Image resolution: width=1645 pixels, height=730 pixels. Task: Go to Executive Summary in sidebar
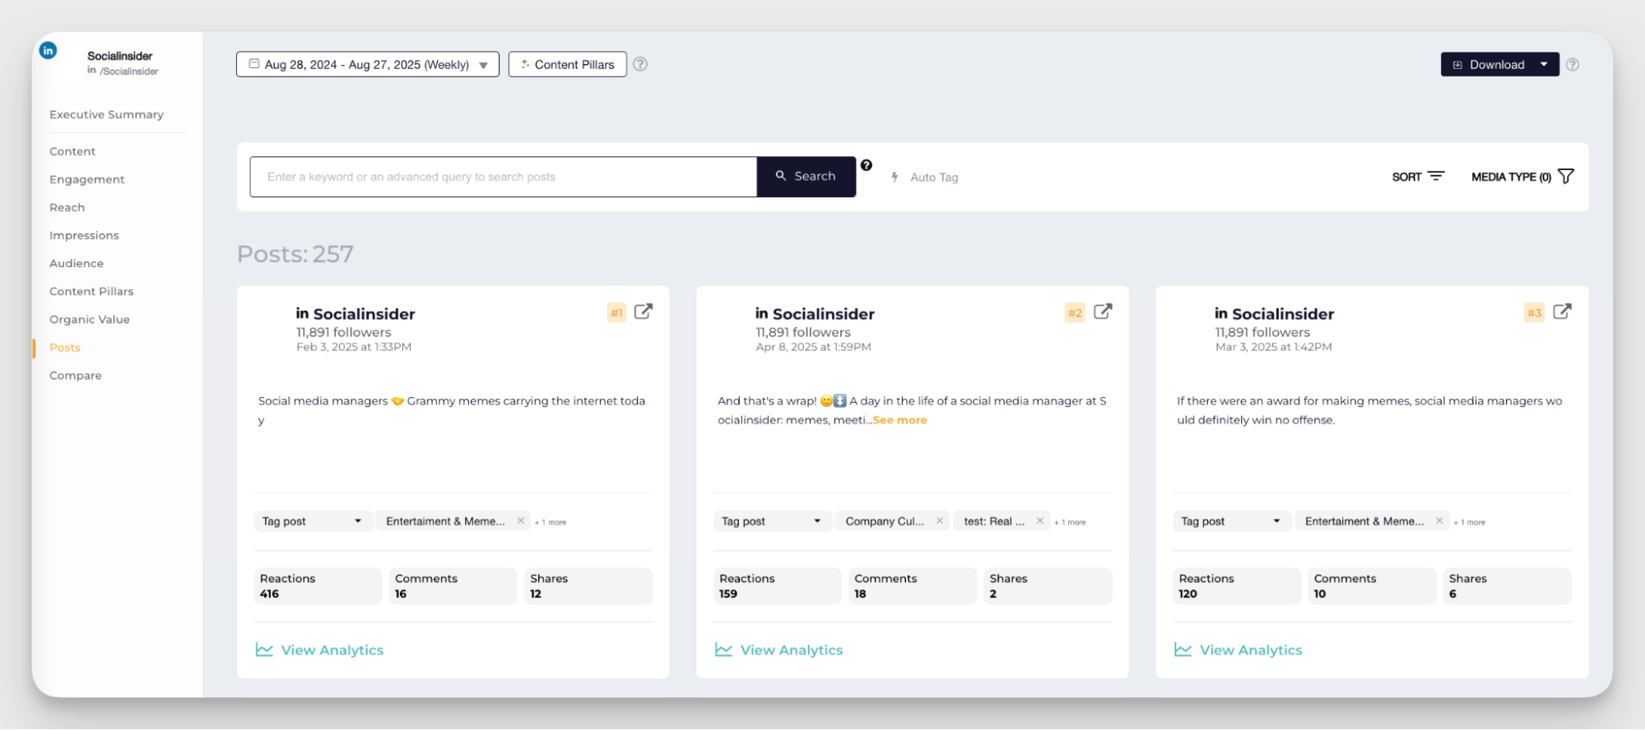106,114
